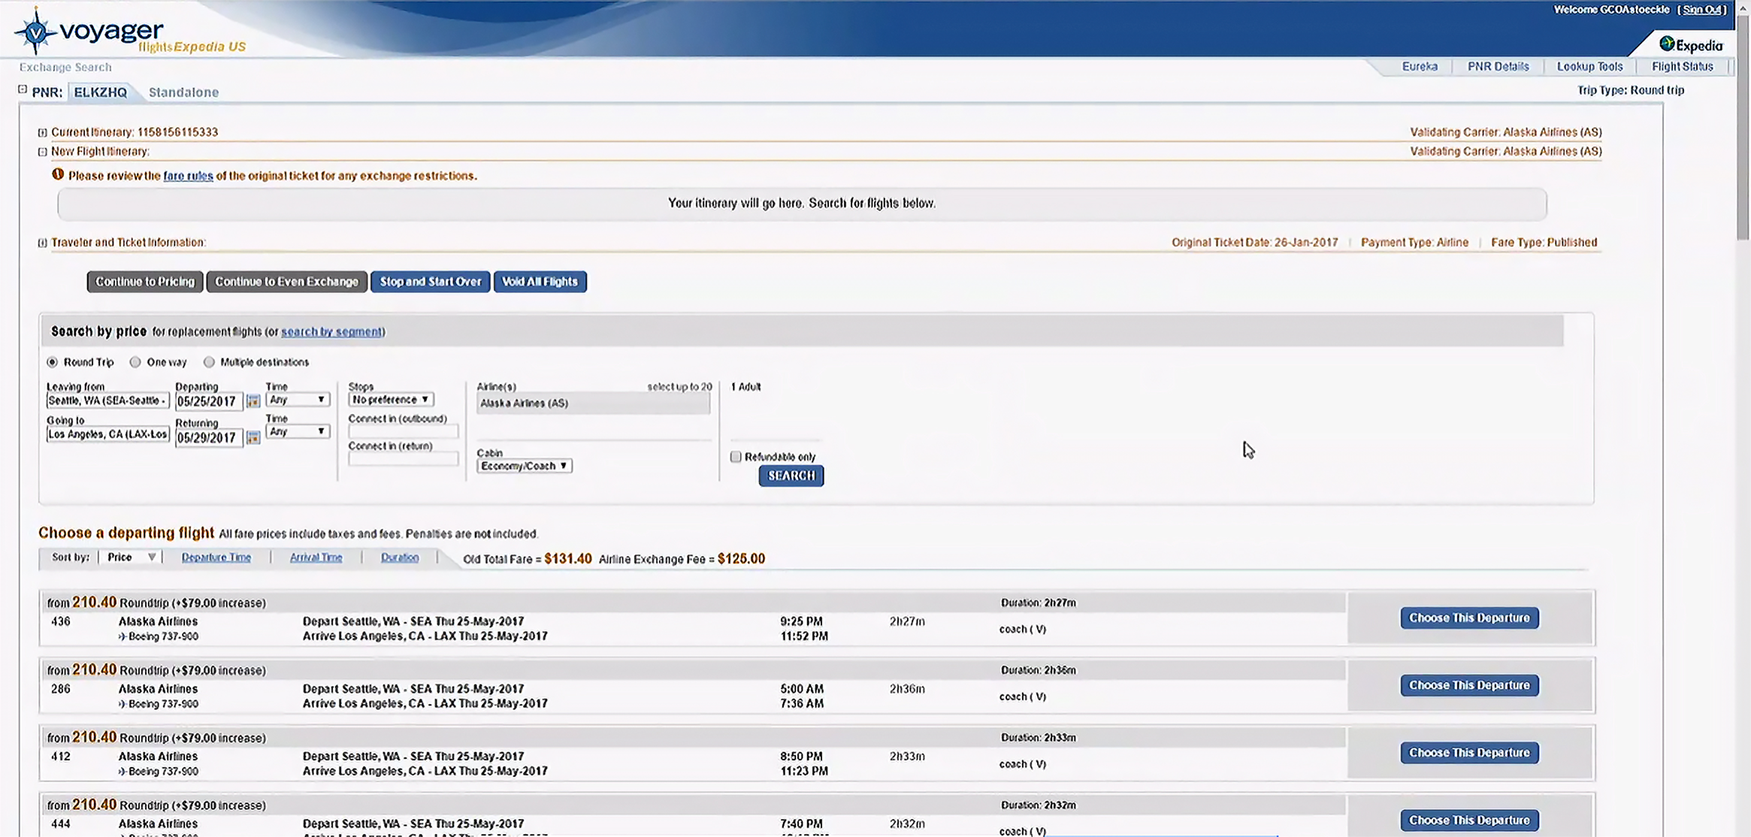
Task: Collapse the PNR section box icon
Action: (23, 89)
